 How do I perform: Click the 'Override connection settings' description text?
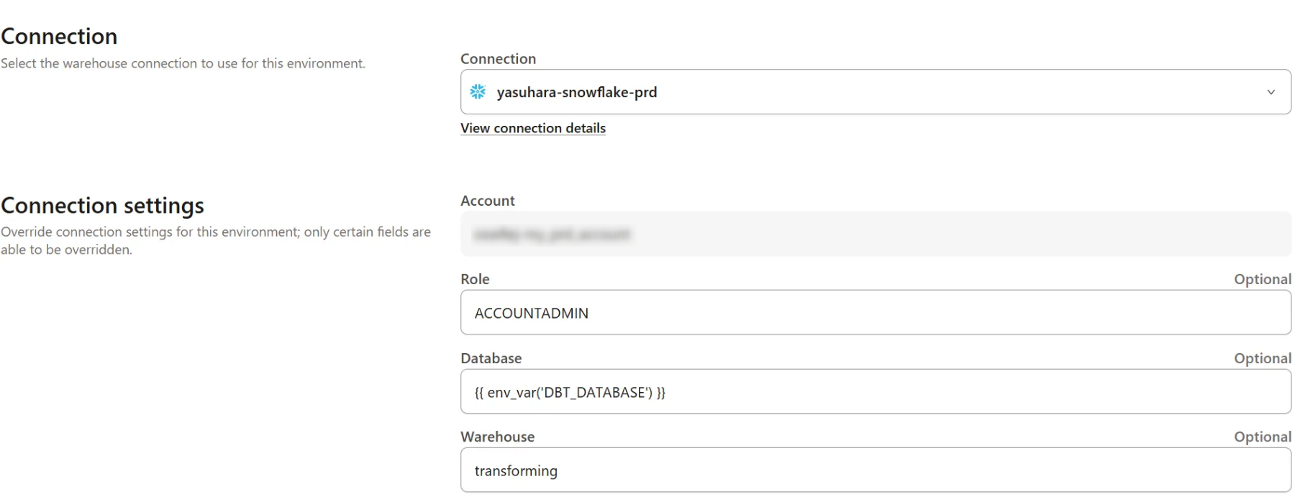(x=216, y=241)
